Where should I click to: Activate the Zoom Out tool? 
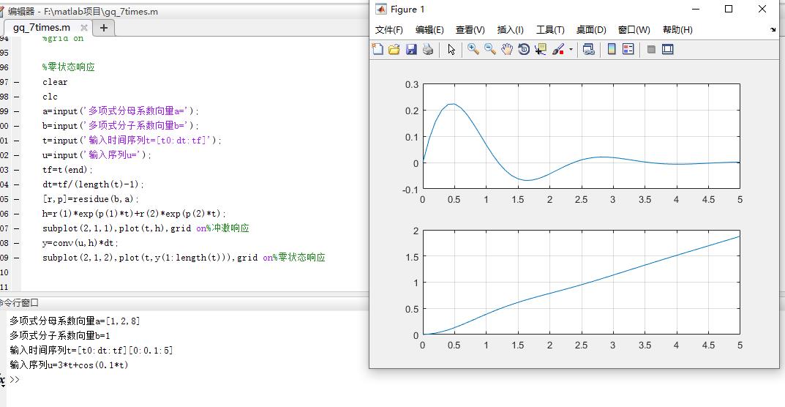point(490,49)
